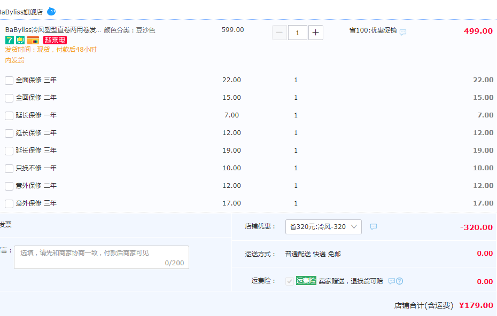497x316 pixels.
Task: Check the 全面保修 二年 option
Action: point(9,98)
